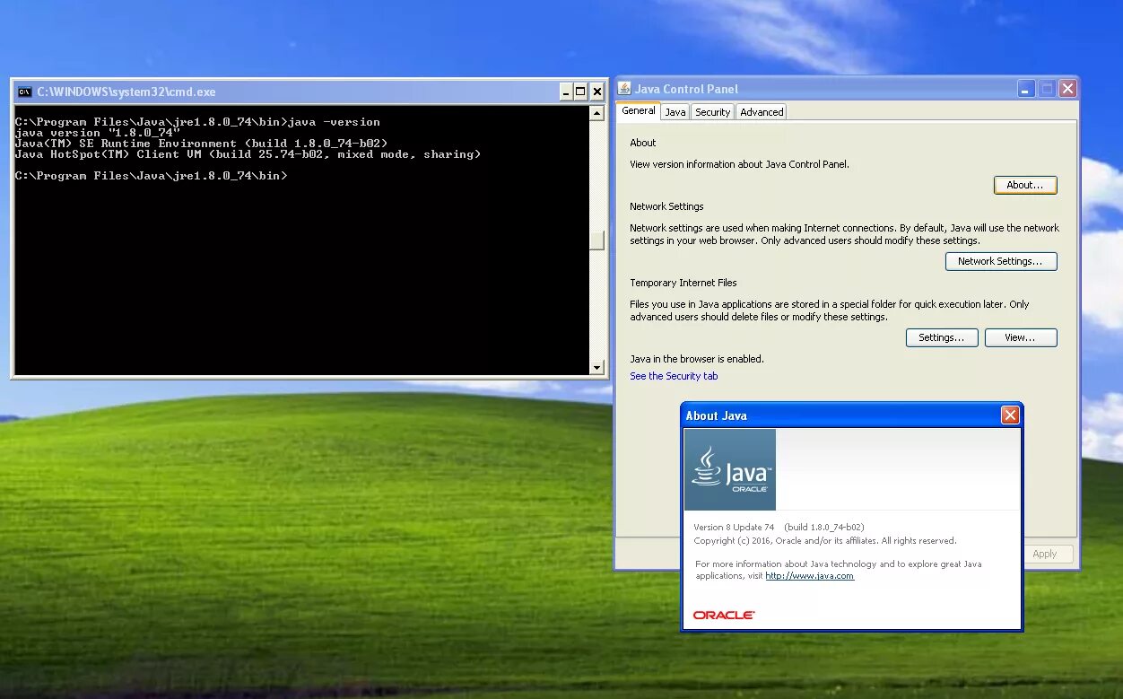Click the cmd window scroll up arrow
Viewport: 1123px width, 699px height.
point(596,113)
